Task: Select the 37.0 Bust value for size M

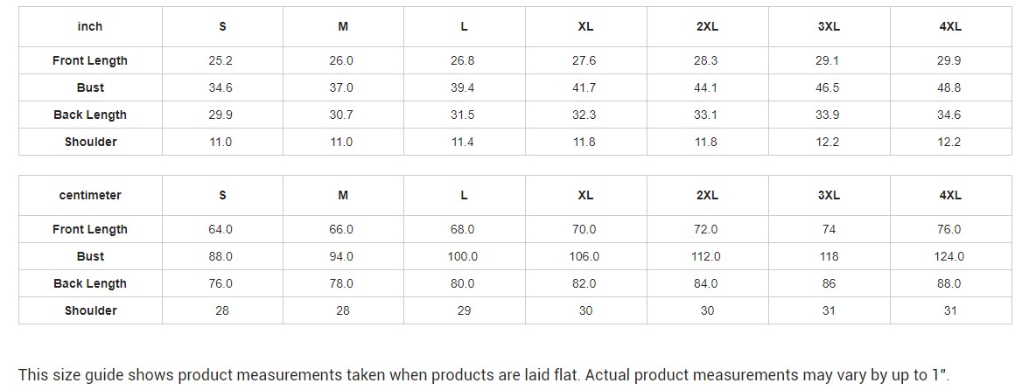Action: (342, 87)
